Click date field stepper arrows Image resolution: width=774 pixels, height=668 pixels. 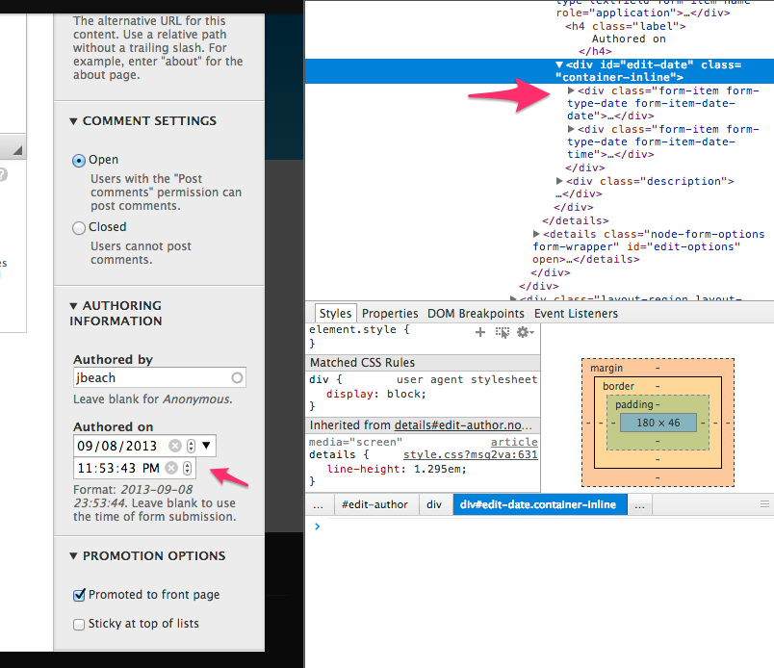[191, 446]
